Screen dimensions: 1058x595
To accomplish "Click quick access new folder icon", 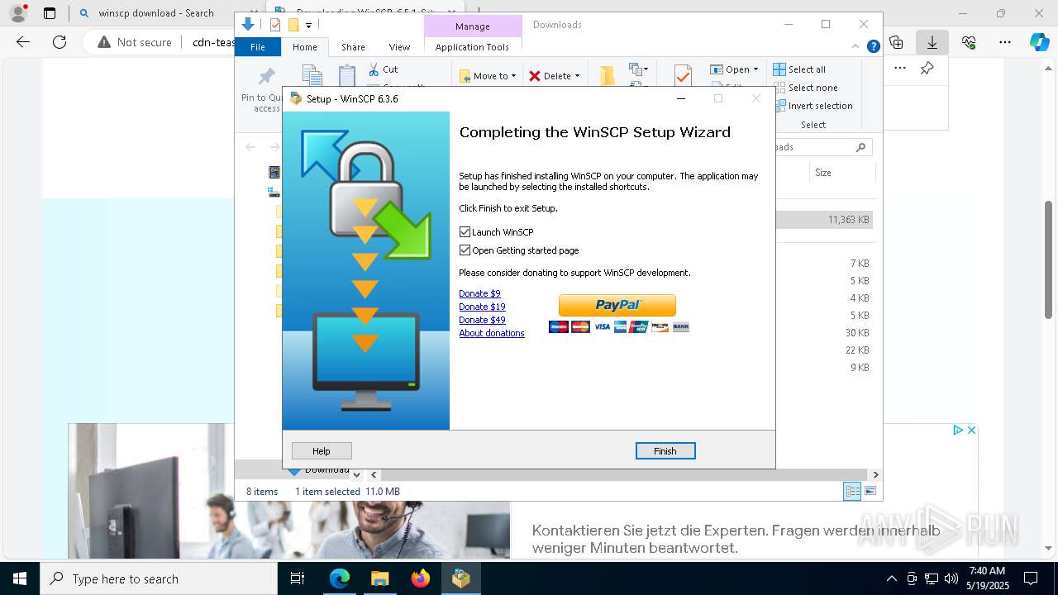I will click(293, 25).
